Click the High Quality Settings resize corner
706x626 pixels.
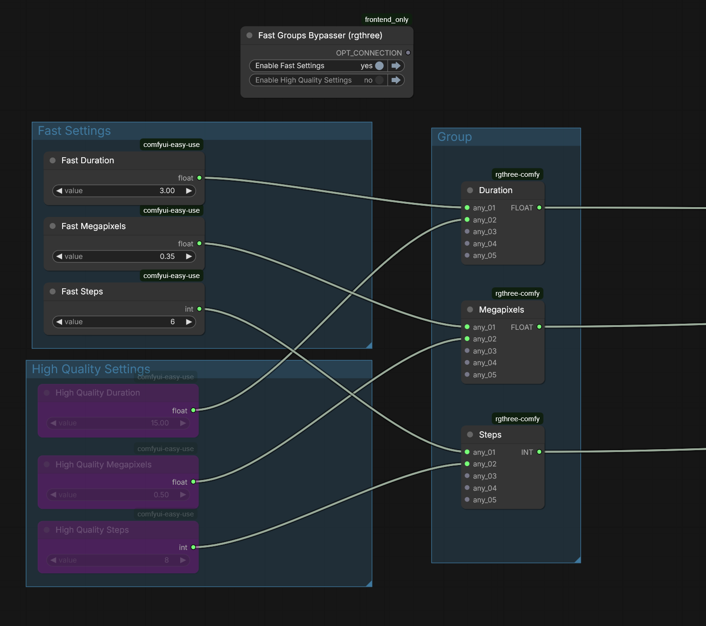pyautogui.click(x=369, y=584)
